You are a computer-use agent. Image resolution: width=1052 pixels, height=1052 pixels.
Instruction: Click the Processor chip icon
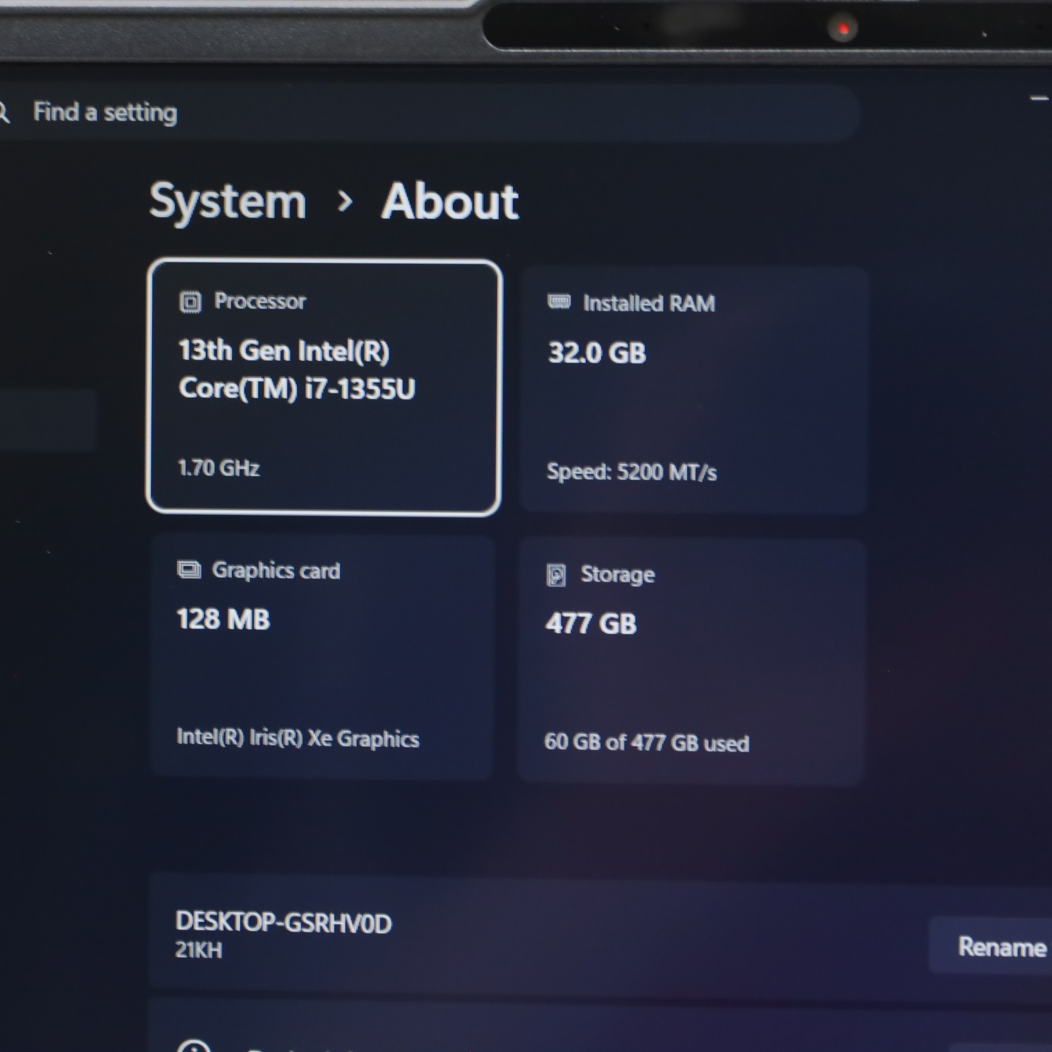pyautogui.click(x=190, y=302)
